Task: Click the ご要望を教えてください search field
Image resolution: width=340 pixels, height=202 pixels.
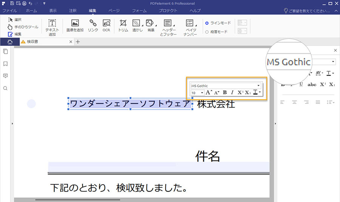Action: 307,11
